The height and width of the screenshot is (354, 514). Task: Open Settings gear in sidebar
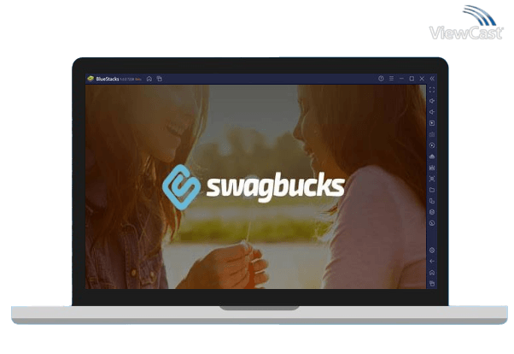[432, 251]
